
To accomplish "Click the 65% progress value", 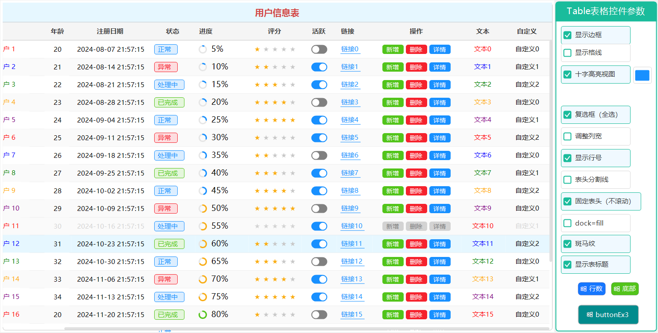I will 220,261.
